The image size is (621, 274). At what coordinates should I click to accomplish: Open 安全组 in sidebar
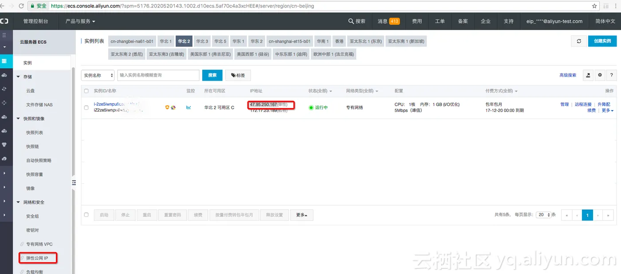click(x=32, y=216)
